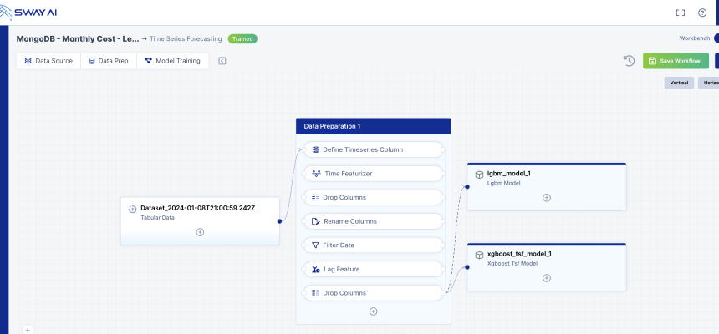
Task: Open the Filter Data step
Action: [x=373, y=245]
